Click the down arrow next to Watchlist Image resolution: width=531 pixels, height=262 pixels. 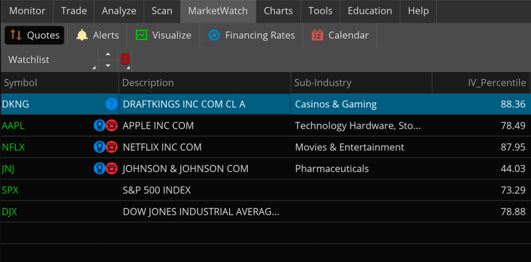click(107, 65)
